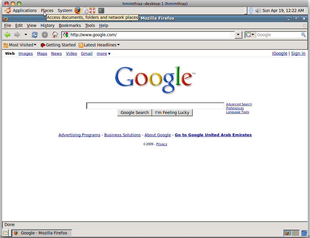Viewport: 310px width, 238px height.
Task: Open the Privacy link
Action: click(162, 144)
